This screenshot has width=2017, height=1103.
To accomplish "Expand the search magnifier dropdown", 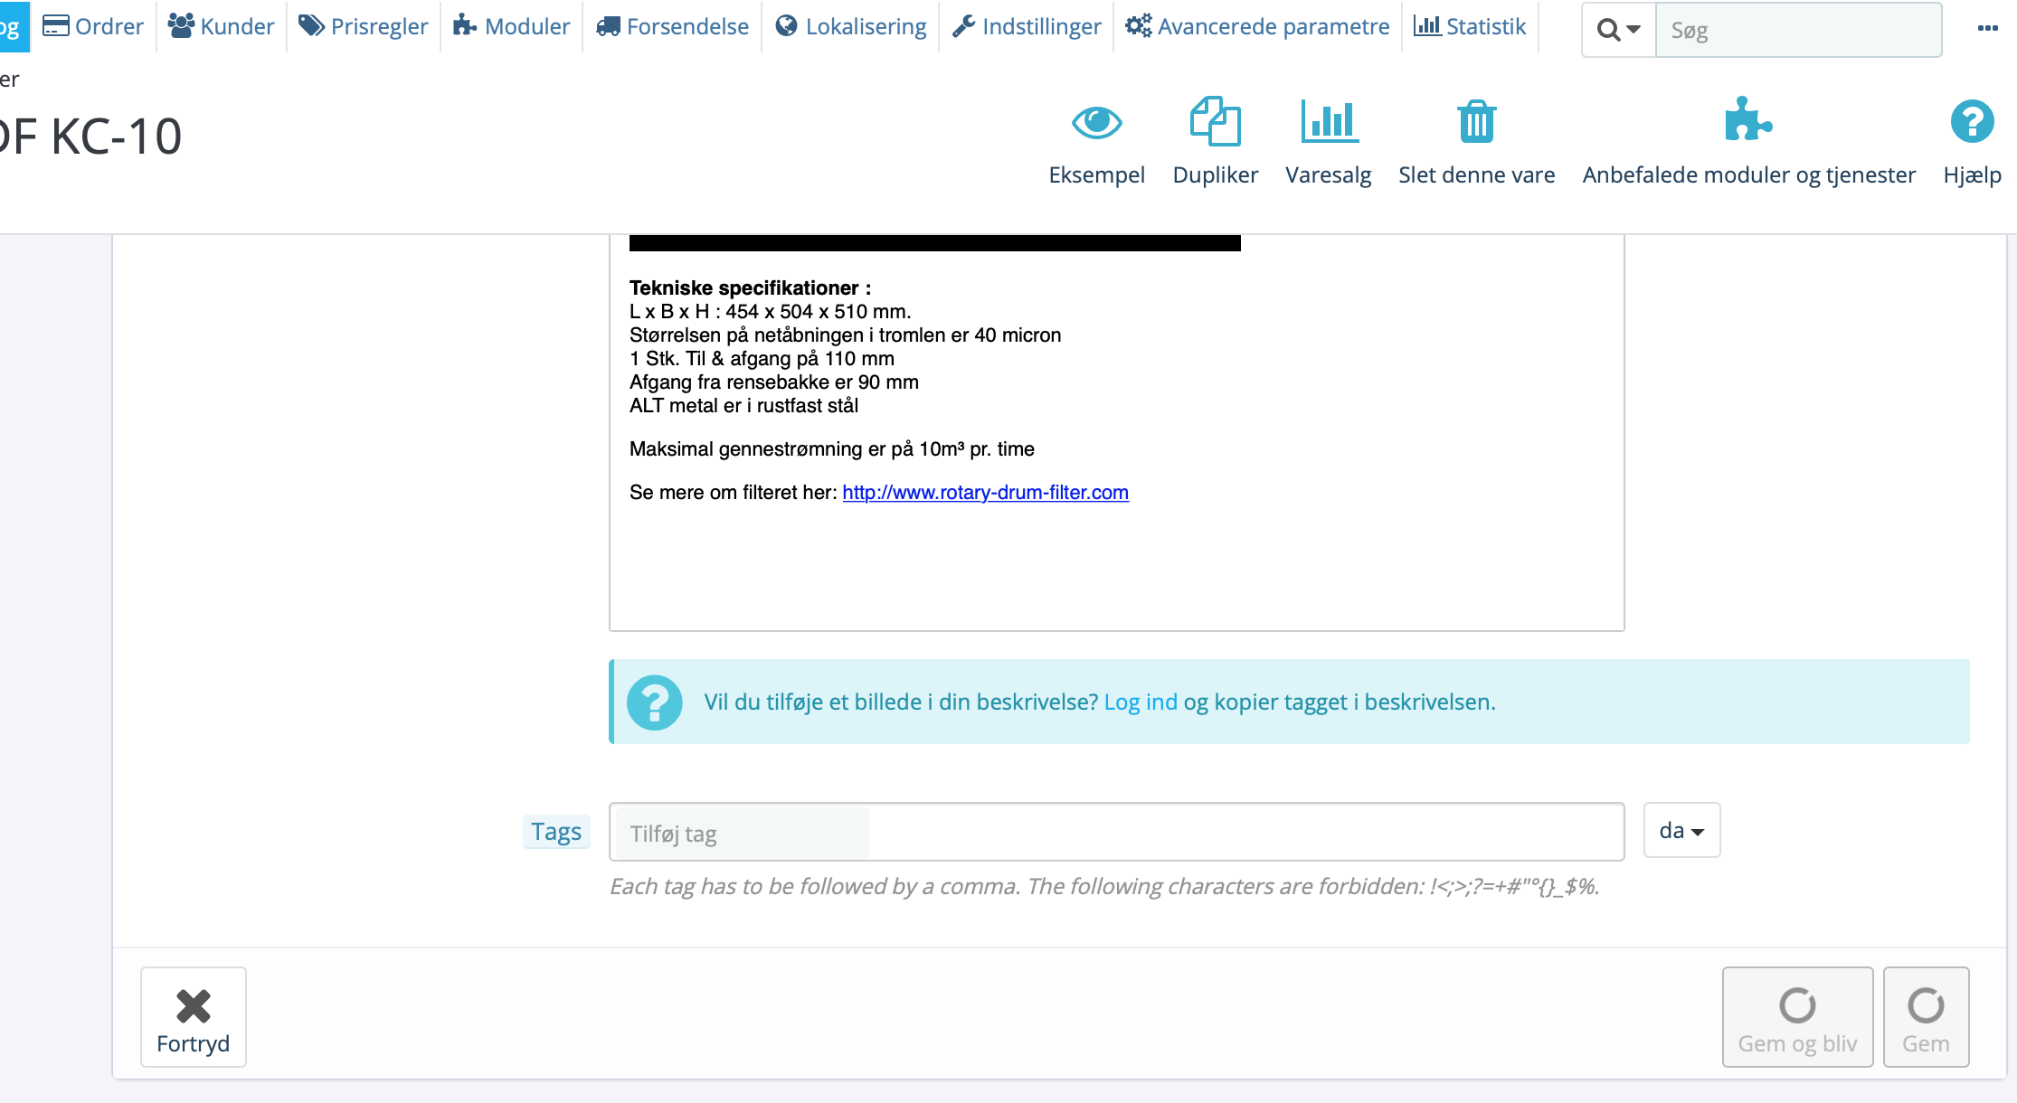I will (x=1618, y=30).
